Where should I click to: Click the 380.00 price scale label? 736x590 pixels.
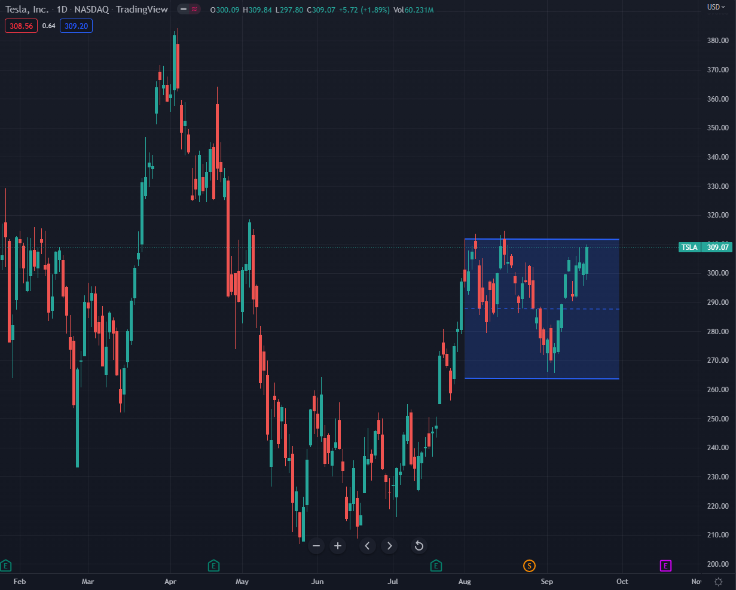click(717, 41)
